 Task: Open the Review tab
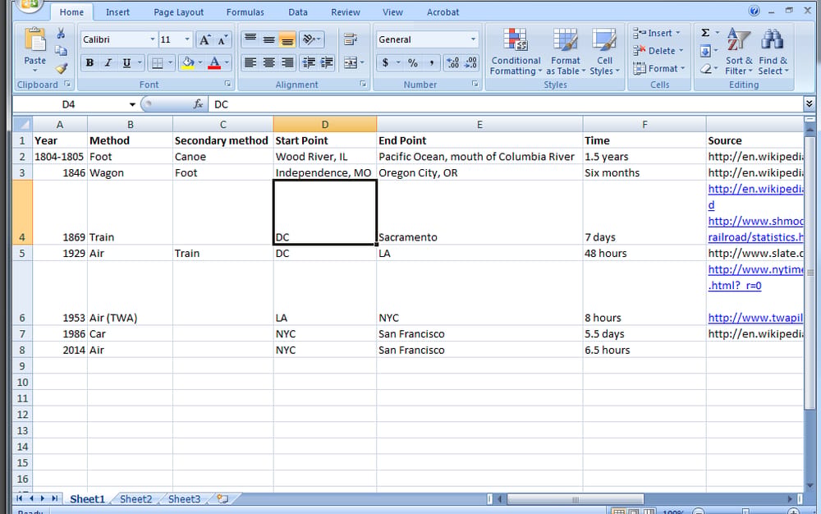click(x=345, y=12)
